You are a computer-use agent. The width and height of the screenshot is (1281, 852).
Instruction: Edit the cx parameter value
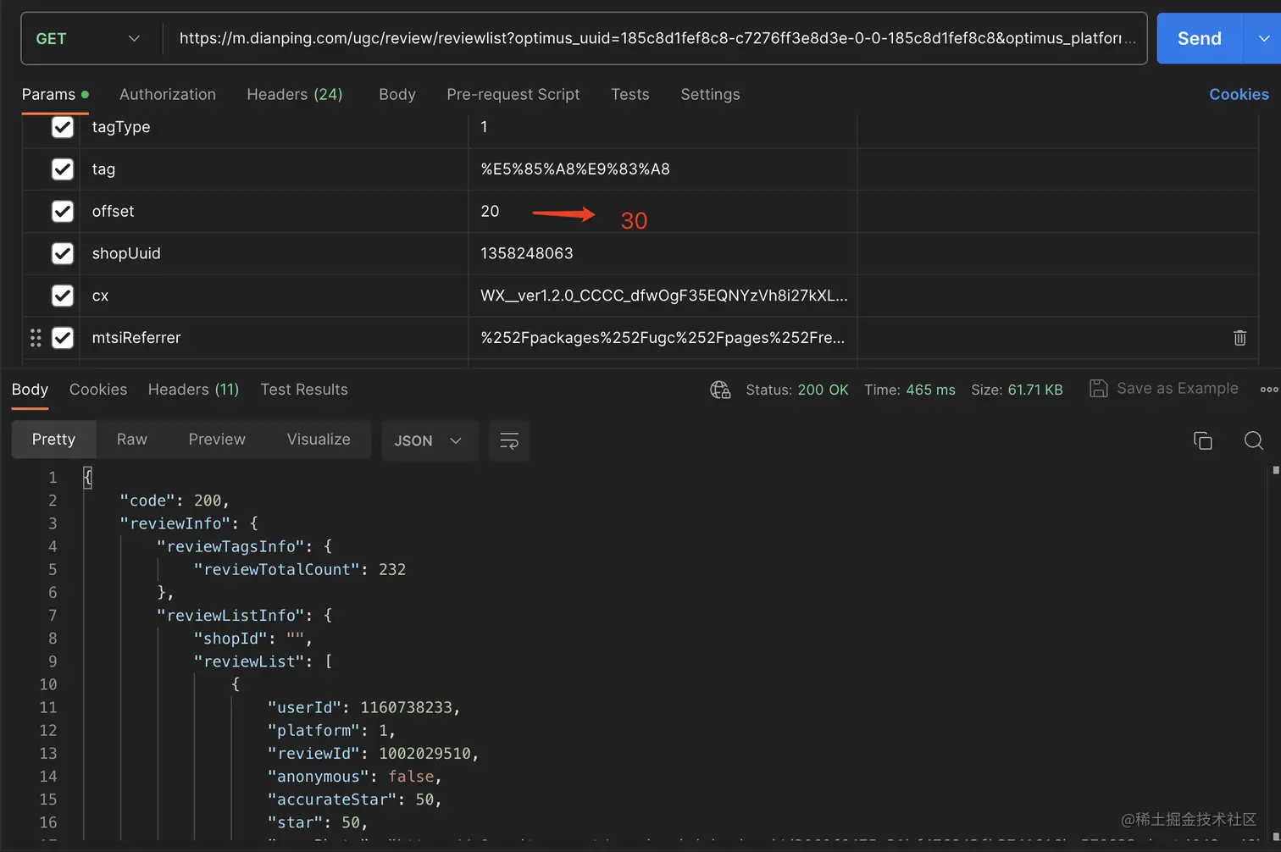pos(664,296)
